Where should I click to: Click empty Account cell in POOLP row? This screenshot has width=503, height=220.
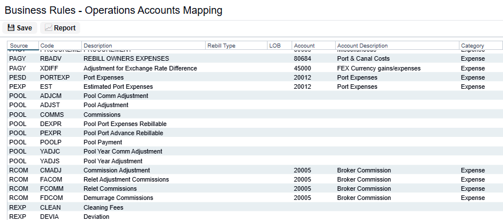[x=313, y=142]
